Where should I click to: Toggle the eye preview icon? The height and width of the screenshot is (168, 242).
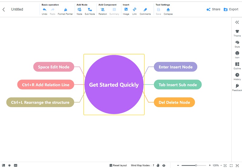[x=164, y=166]
